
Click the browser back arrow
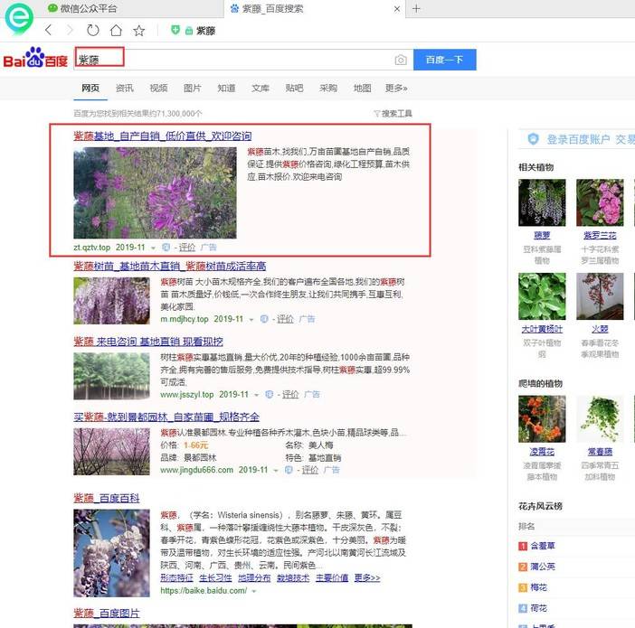click(x=48, y=31)
